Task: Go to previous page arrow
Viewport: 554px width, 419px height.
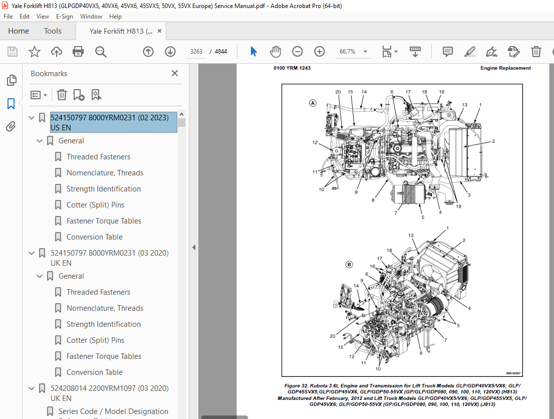Action: 148,52
